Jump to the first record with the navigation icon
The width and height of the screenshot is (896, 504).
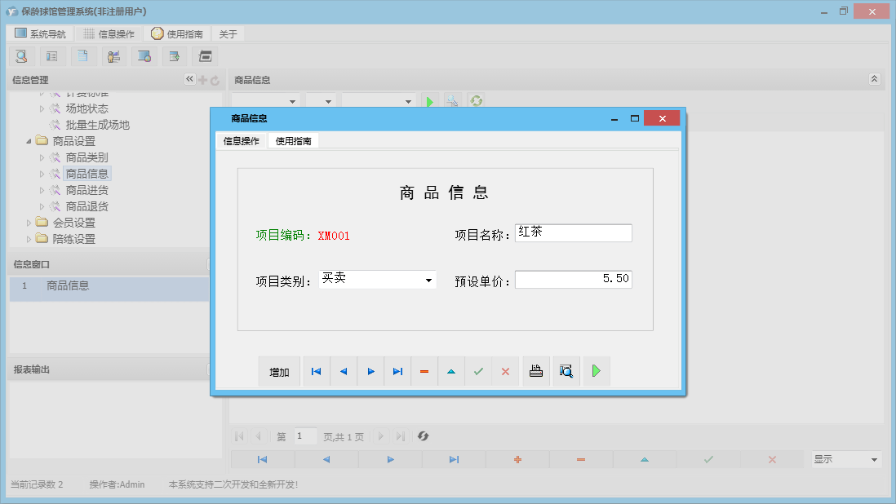point(316,371)
